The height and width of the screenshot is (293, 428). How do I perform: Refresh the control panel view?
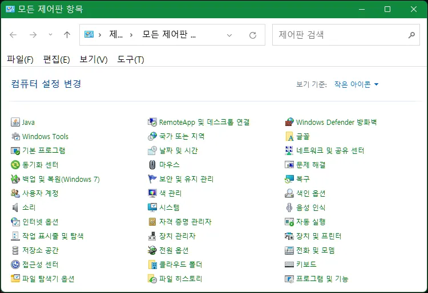(253, 35)
